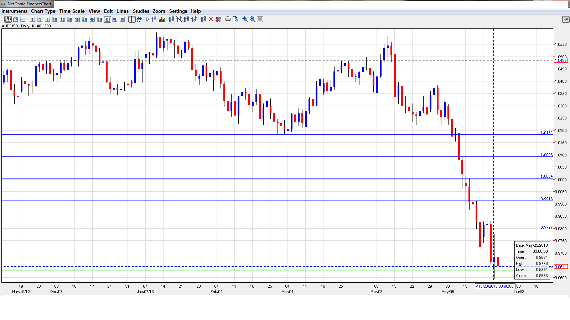Expand the Time Scale menu
570x320 pixels.
tap(72, 11)
